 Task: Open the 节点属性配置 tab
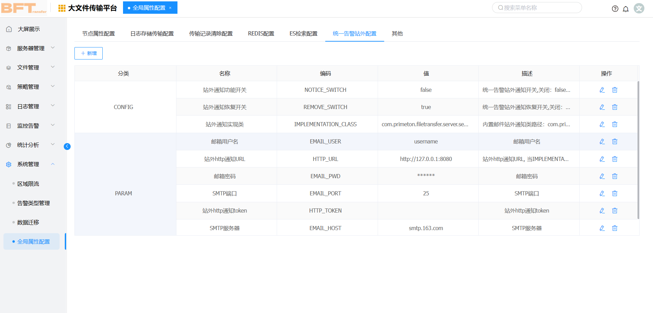tap(98, 33)
